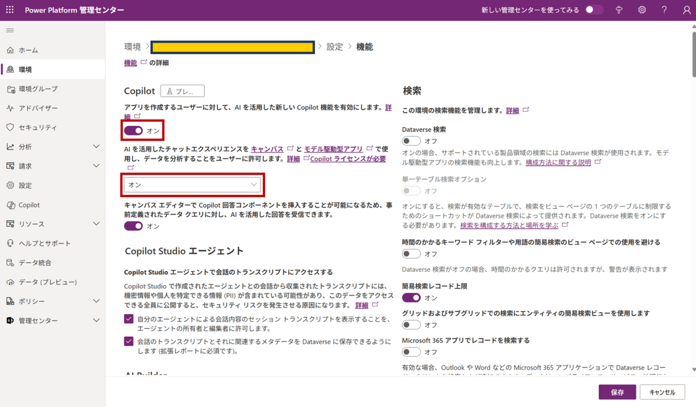Click the リソース icon in sidebar
Viewport: 696px width, 407px height.
pyautogui.click(x=10, y=224)
